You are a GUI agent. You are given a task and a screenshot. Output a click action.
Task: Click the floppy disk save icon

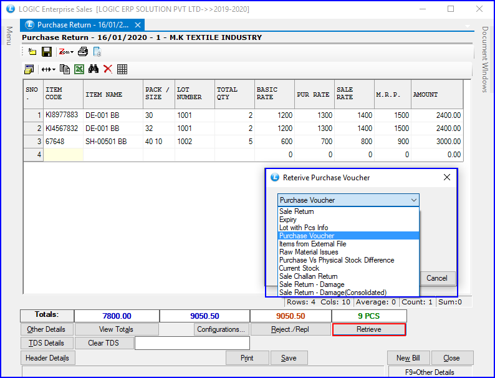(47, 52)
